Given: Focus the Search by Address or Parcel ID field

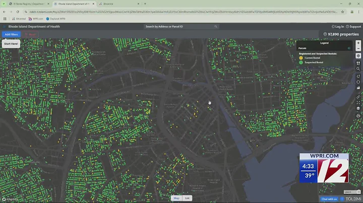Looking at the screenshot, I should (x=181, y=27).
